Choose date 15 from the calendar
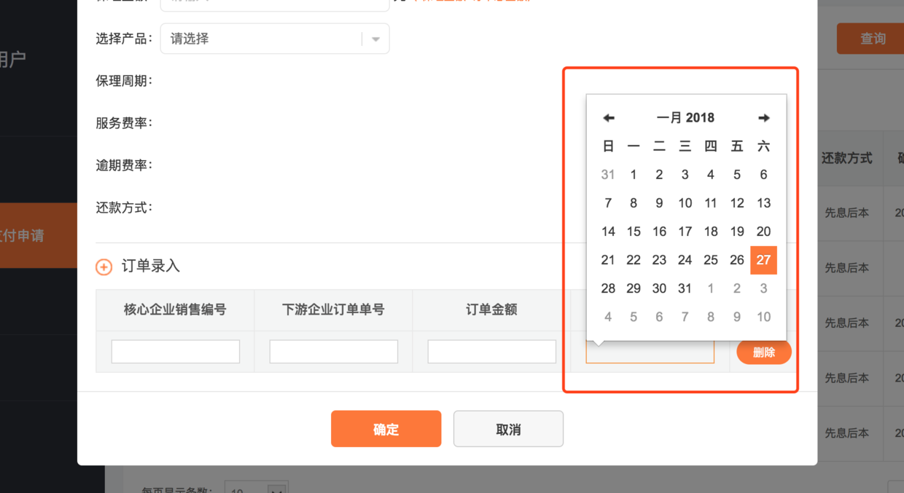The image size is (904, 493). click(x=633, y=231)
